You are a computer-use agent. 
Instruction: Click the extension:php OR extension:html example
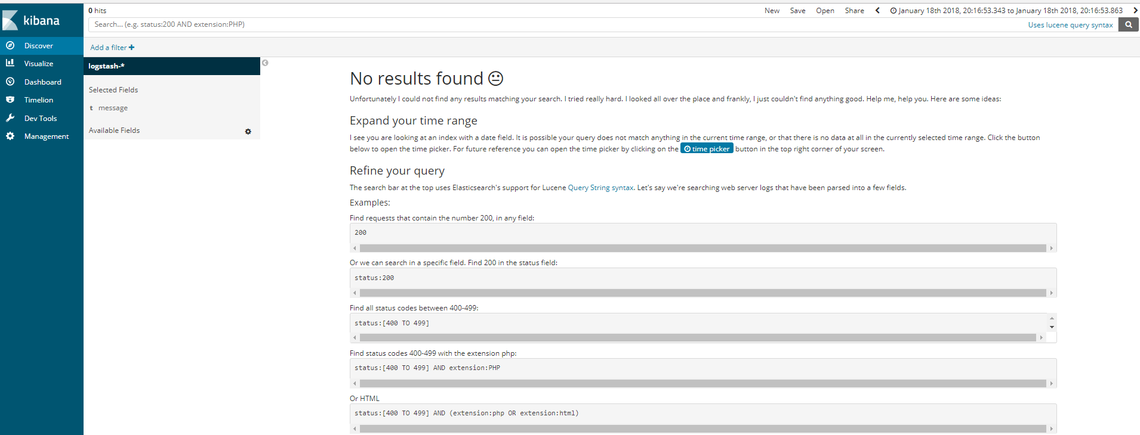467,413
